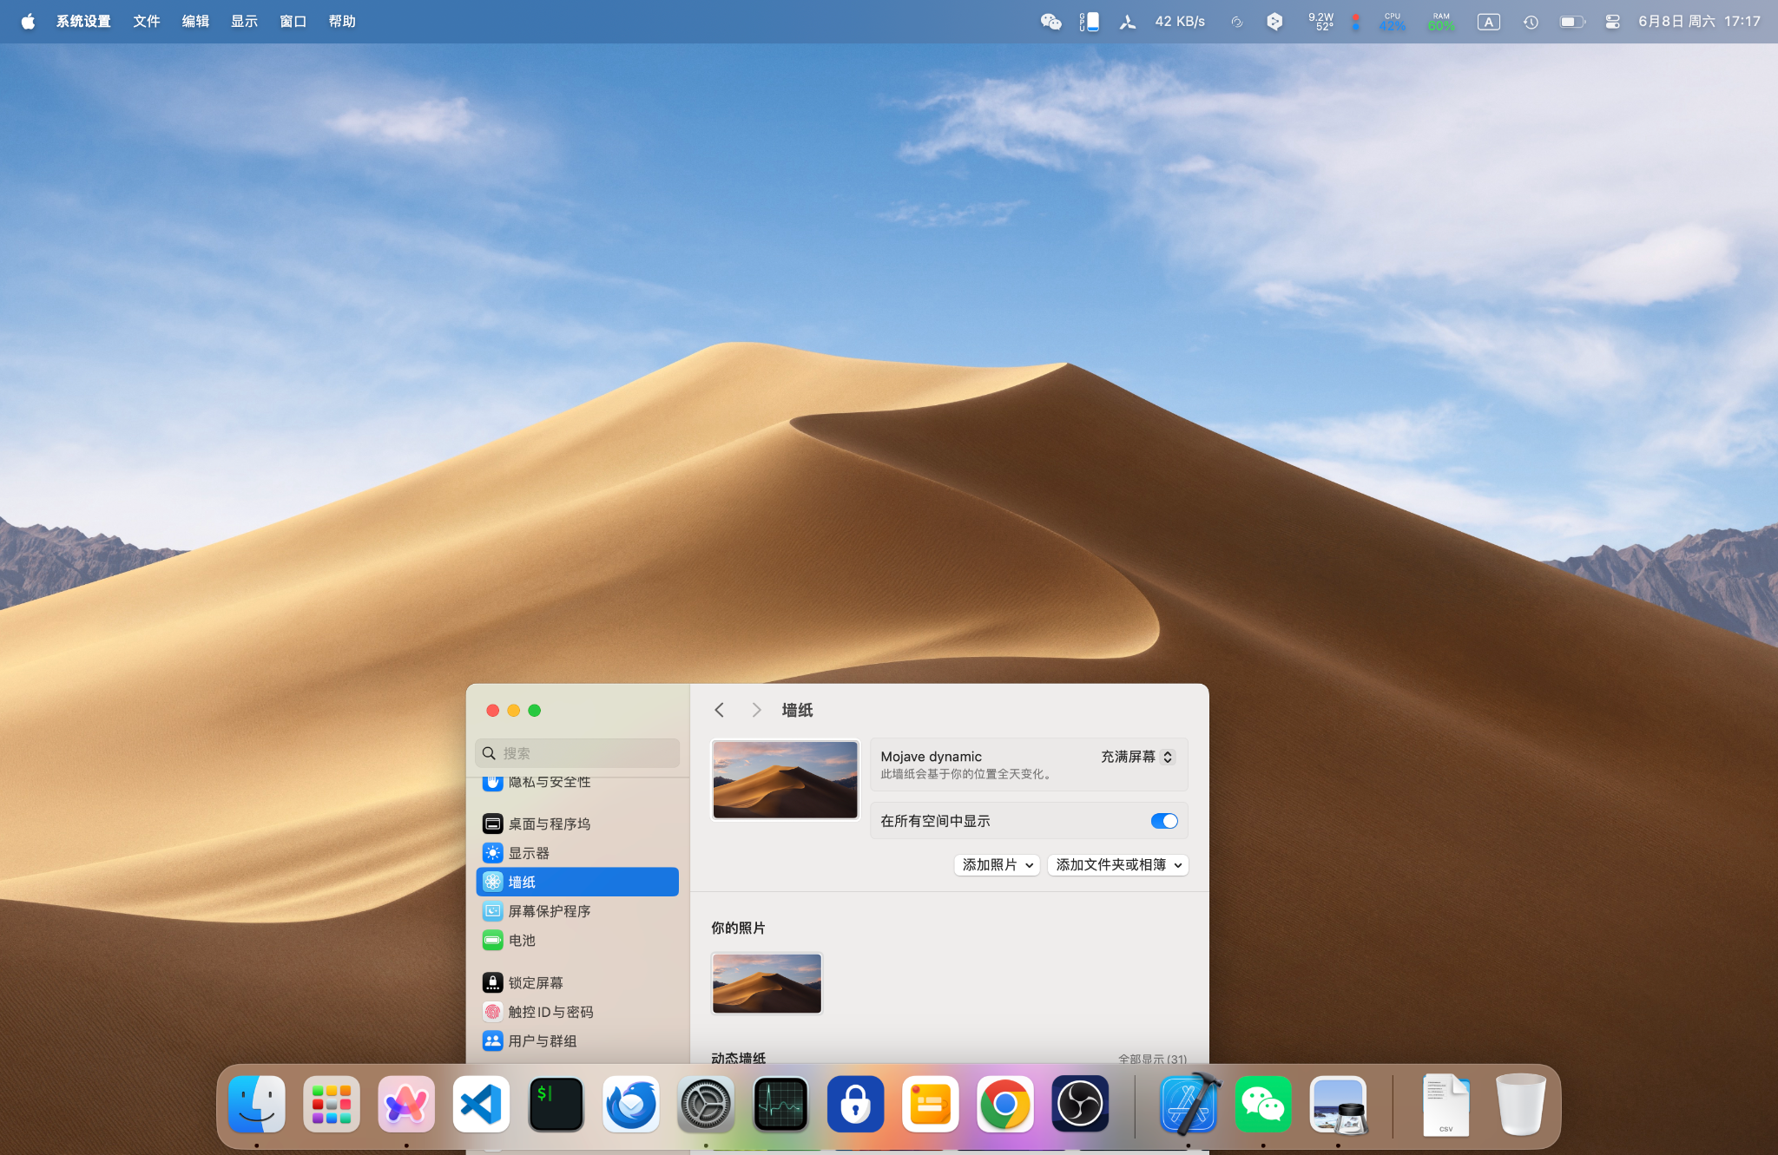
Task: Toggle 在所有空间中显示 switch off
Action: click(1163, 821)
